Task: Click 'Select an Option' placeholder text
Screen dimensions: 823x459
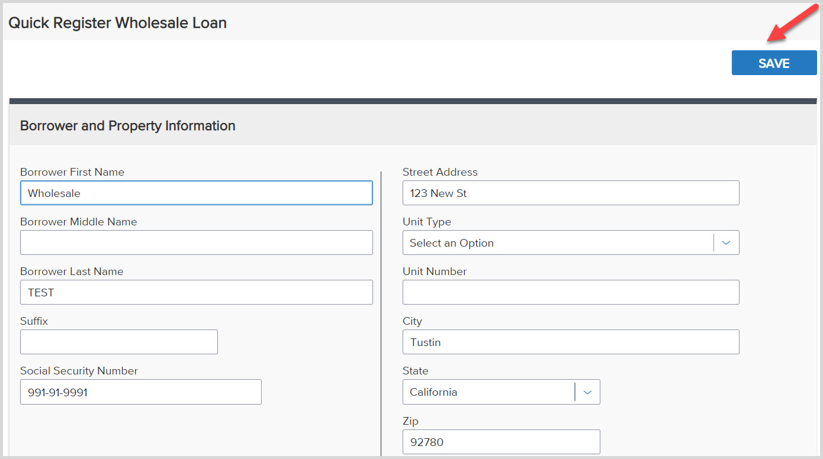Action: pyautogui.click(x=451, y=243)
